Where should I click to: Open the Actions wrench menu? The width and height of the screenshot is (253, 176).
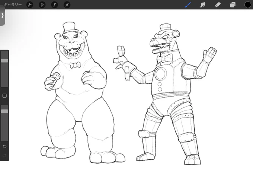click(30, 5)
